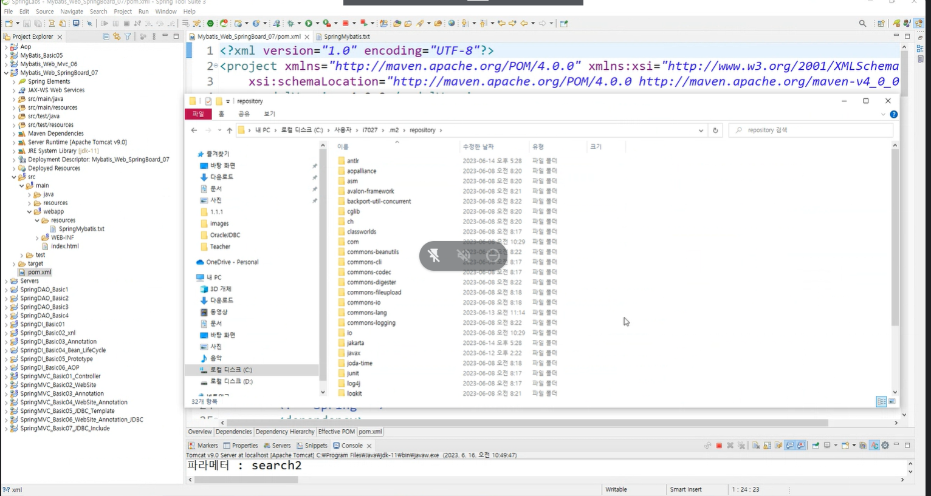The width and height of the screenshot is (931, 496).
Task: Collapse the Mybatis_Web_SpringBoard_07 project
Action: tap(6, 73)
